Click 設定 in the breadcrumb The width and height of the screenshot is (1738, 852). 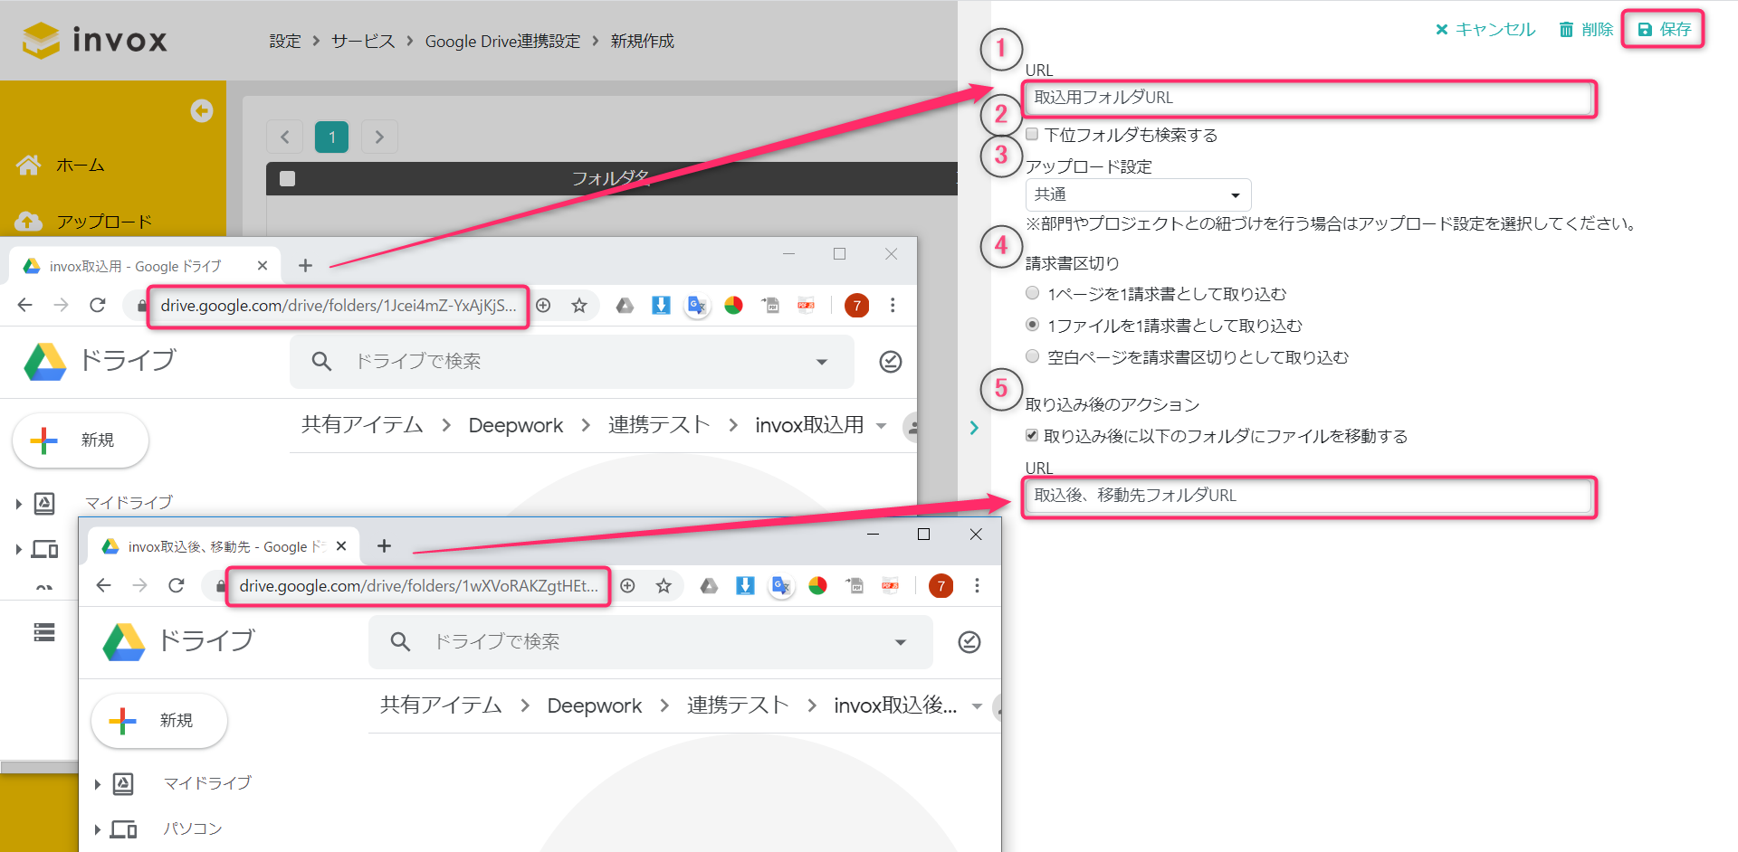(284, 41)
